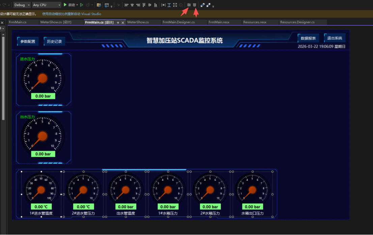Image resolution: width=373 pixels, height=235 pixels.
Task: Open the Any CPU platform dropdown
Action: [x=47, y=5]
